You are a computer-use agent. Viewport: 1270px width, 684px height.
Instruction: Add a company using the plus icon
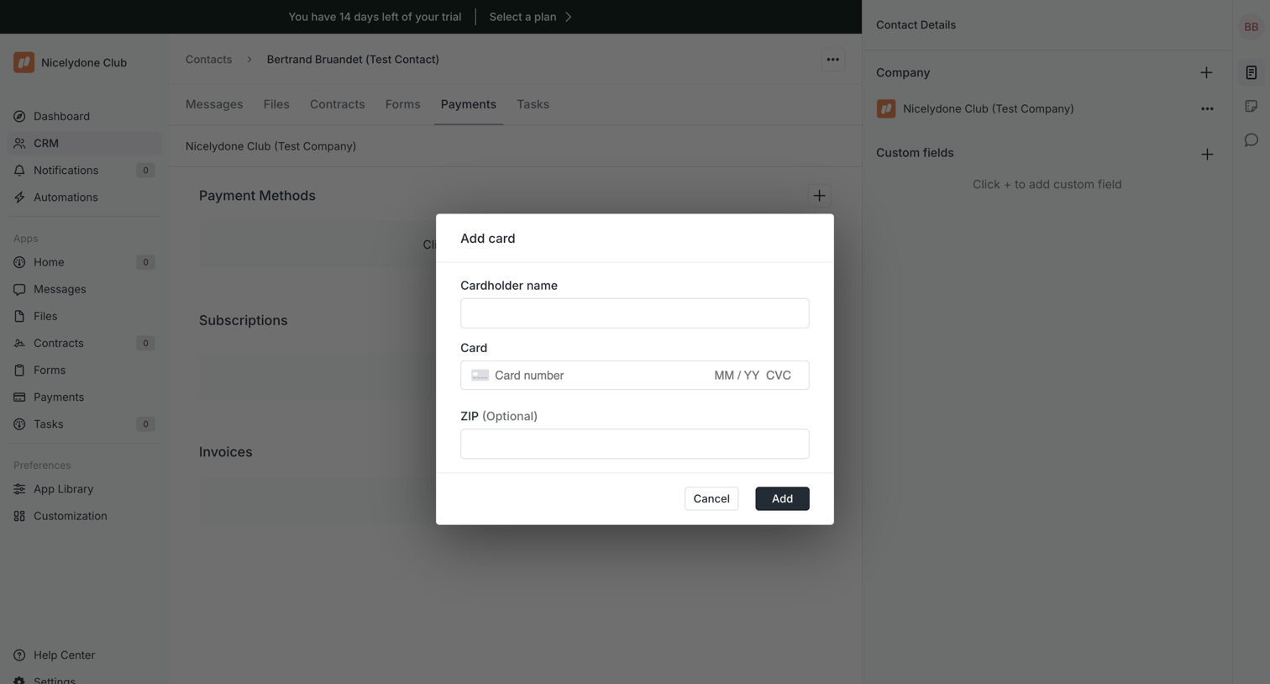1206,72
